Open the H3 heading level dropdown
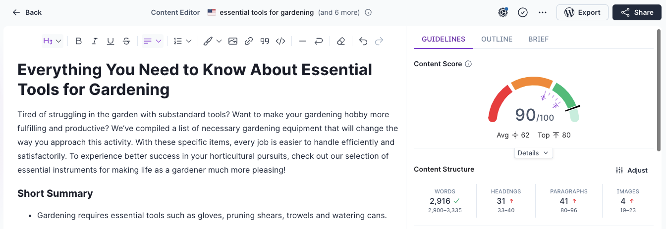The image size is (666, 229). coord(52,41)
